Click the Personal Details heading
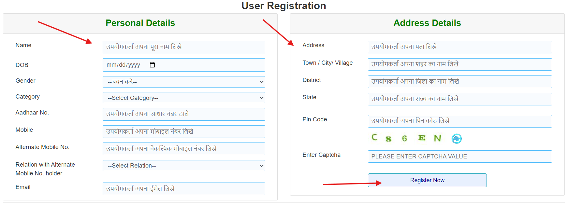This screenshot has width=568, height=204. point(140,23)
